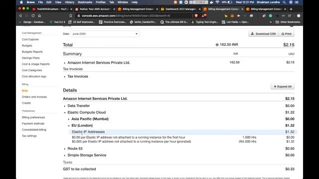Click the 264.000 Hrs usage value

click(247, 141)
